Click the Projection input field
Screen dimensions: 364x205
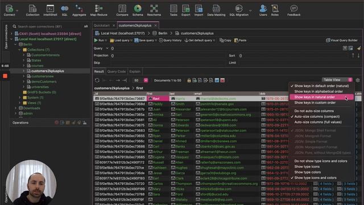click(x=168, y=56)
